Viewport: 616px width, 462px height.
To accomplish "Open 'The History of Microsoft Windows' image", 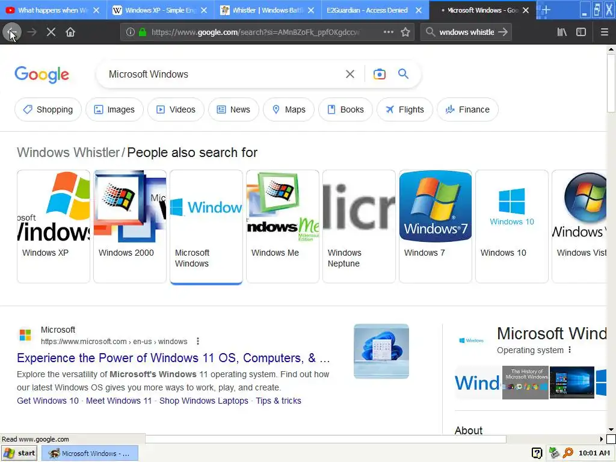I will [x=525, y=383].
